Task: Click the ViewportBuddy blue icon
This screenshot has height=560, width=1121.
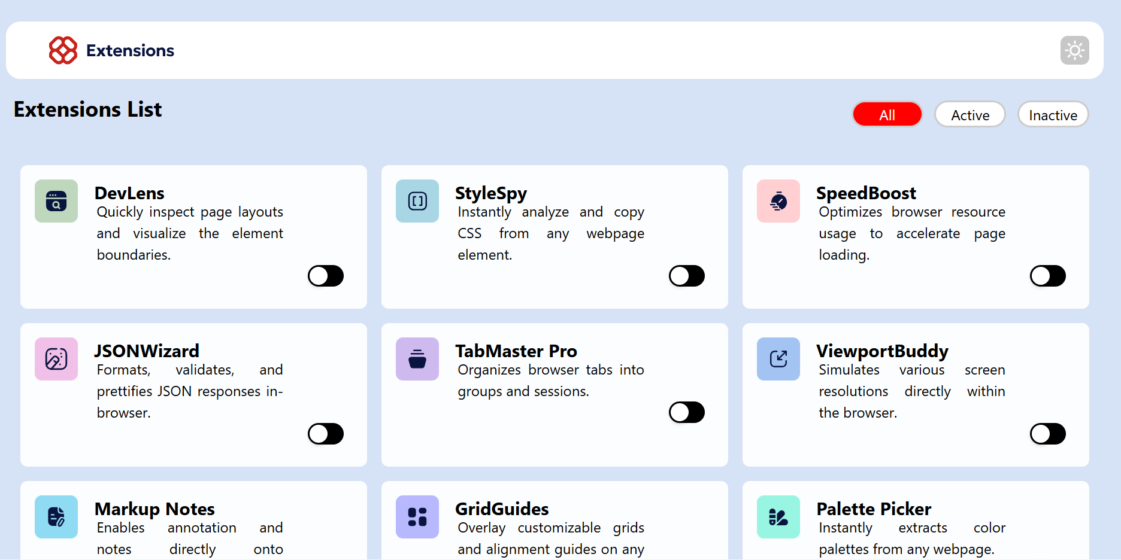Action: tap(778, 359)
